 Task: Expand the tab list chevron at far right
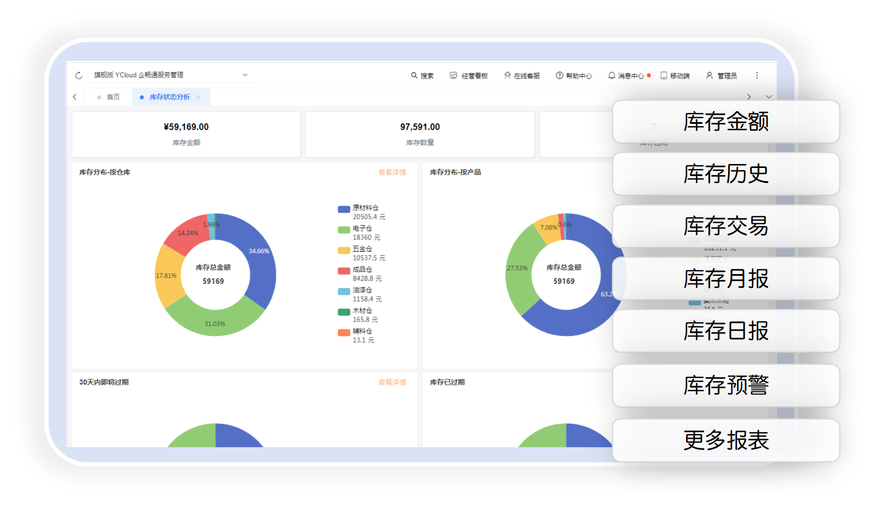pos(768,97)
